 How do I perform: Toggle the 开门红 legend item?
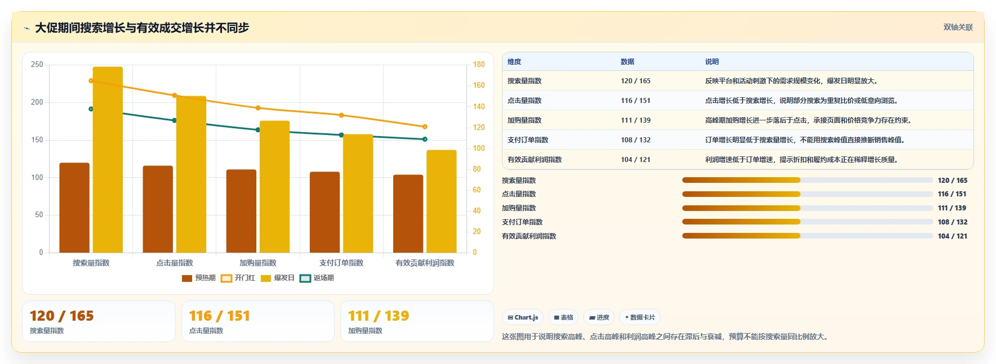(x=238, y=278)
